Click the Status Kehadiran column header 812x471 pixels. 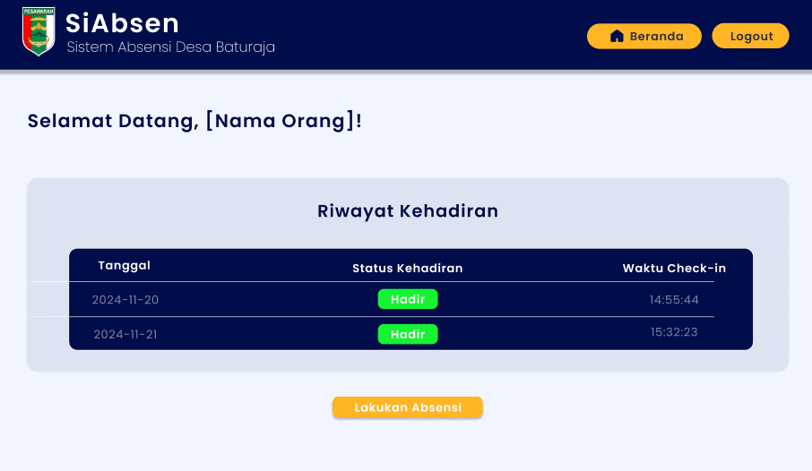click(x=408, y=268)
